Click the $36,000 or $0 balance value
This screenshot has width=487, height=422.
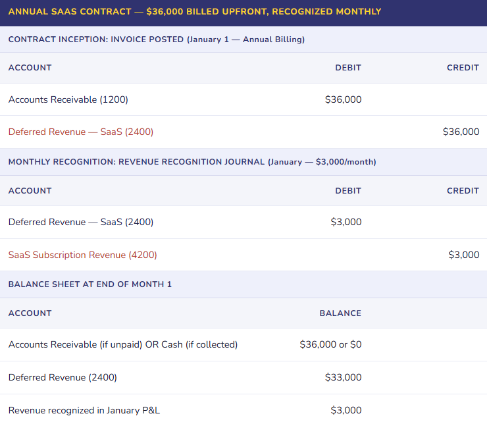click(x=330, y=345)
